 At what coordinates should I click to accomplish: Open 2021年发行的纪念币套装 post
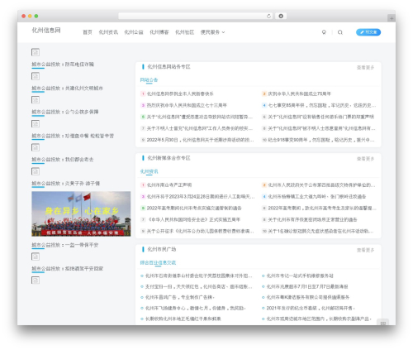pos(311,309)
